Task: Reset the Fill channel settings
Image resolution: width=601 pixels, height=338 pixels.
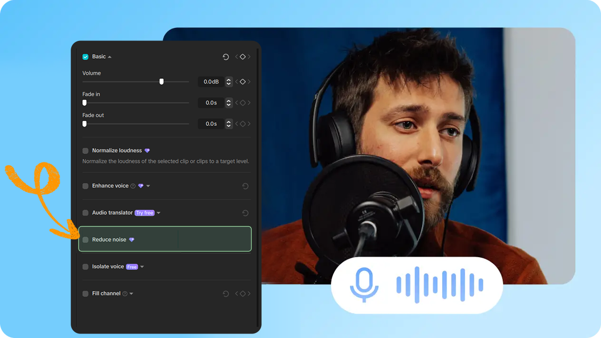Action: pyautogui.click(x=225, y=294)
